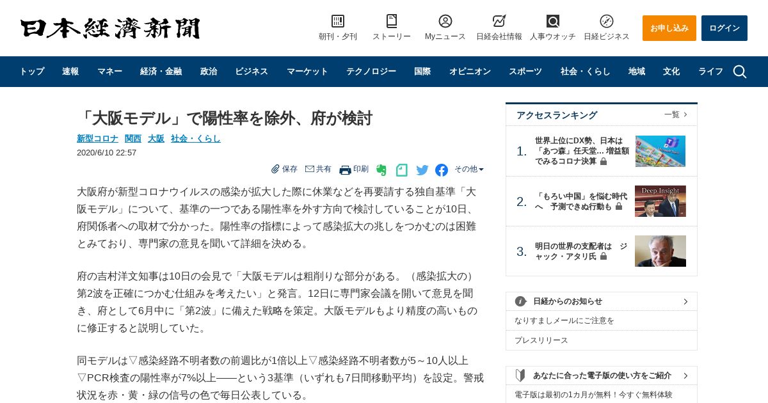Open the 人事ウオッチ search icon
This screenshot has width=768, height=403.
click(553, 21)
